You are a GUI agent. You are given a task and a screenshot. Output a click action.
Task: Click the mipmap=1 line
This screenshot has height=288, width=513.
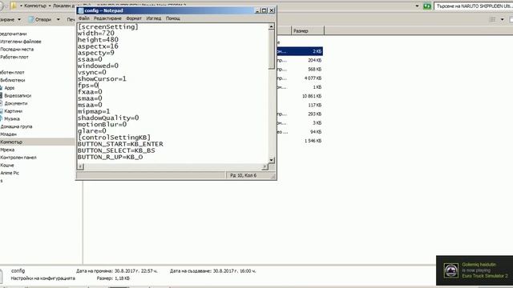[x=94, y=111]
